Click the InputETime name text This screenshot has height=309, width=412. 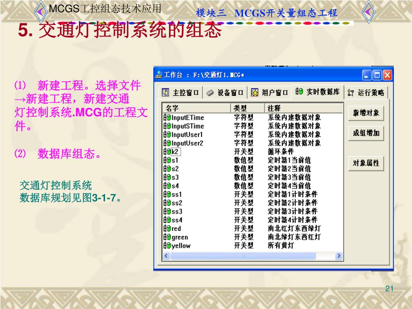click(x=187, y=117)
